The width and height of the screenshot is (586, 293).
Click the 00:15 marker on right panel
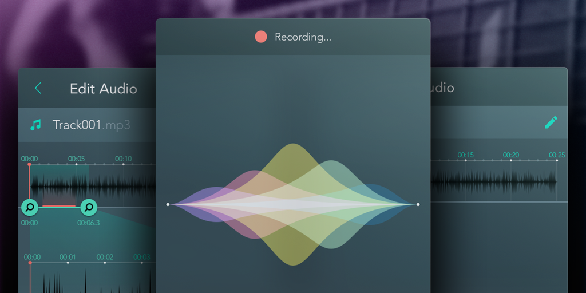pos(466,155)
